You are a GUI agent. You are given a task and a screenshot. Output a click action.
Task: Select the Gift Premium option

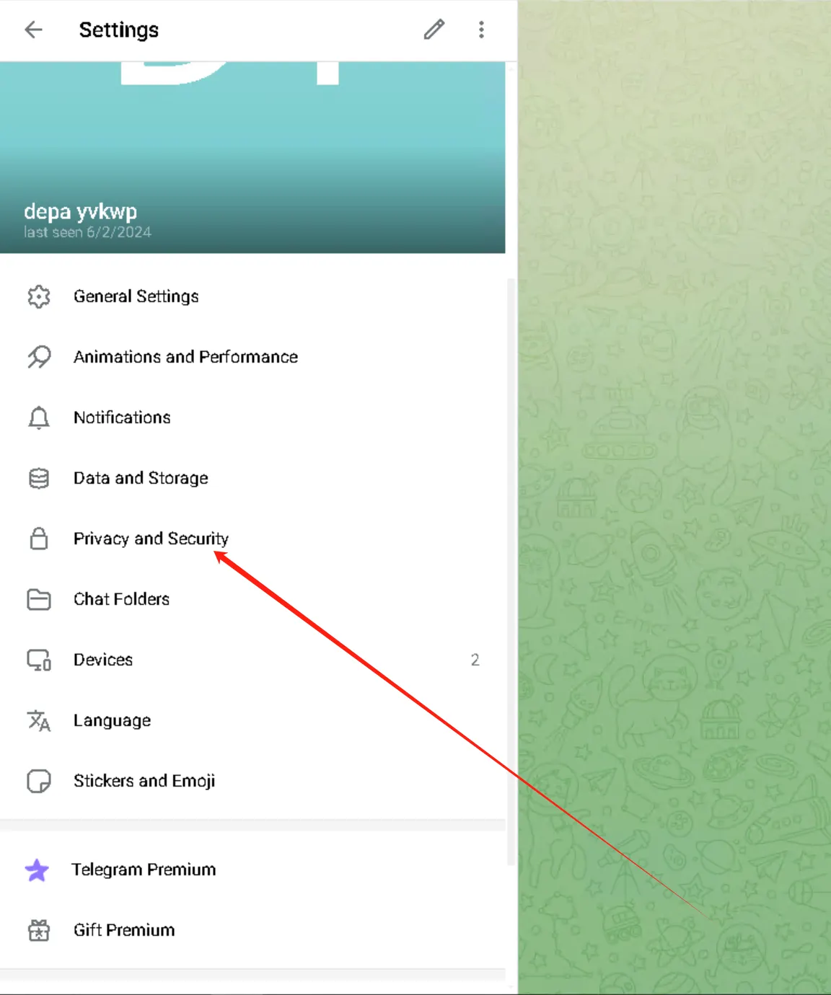252,930
